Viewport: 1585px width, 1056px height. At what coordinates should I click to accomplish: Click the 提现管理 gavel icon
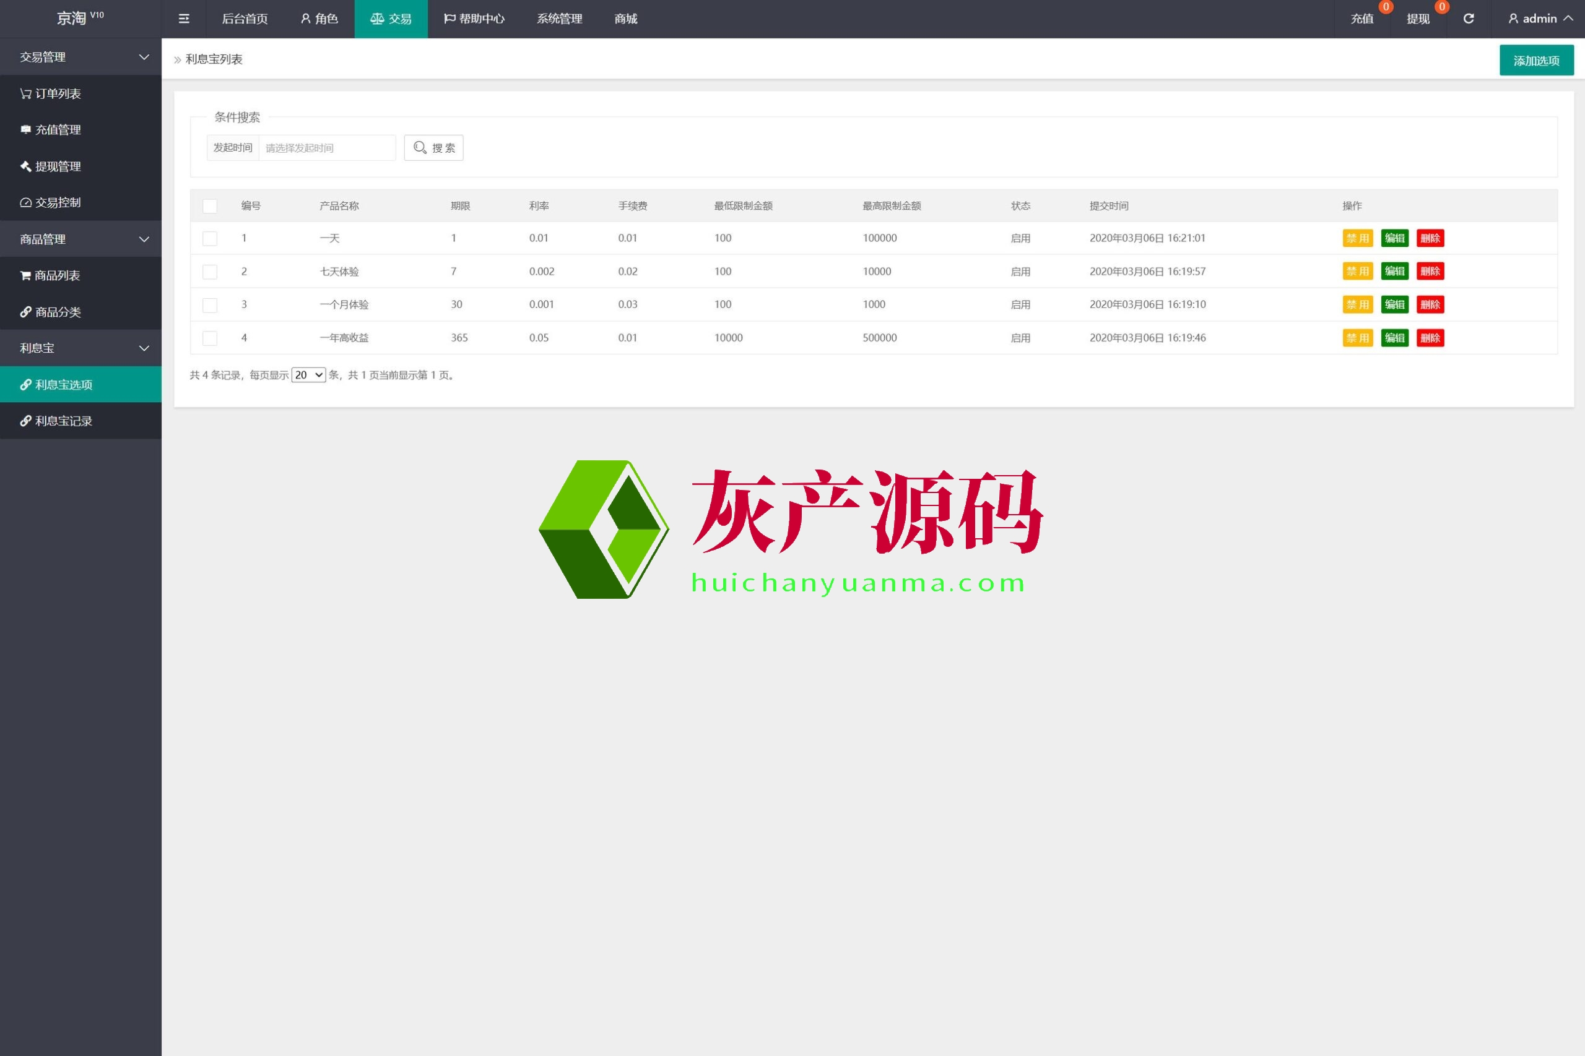point(25,166)
